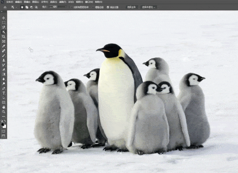Image resolution: width=238 pixels, height=173 pixels.
Task: Open the 模式 矩形 mode dropdown
Action: click(x=59, y=7)
